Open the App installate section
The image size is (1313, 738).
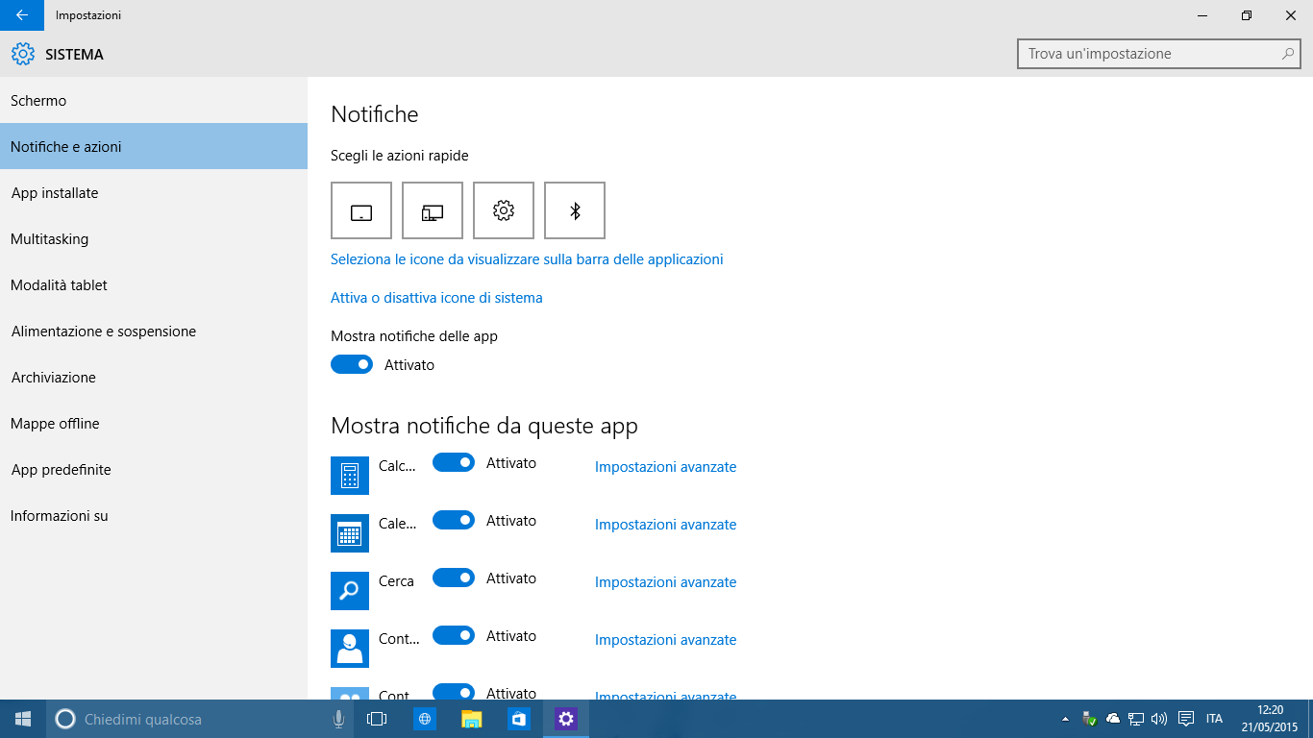pyautogui.click(x=154, y=193)
